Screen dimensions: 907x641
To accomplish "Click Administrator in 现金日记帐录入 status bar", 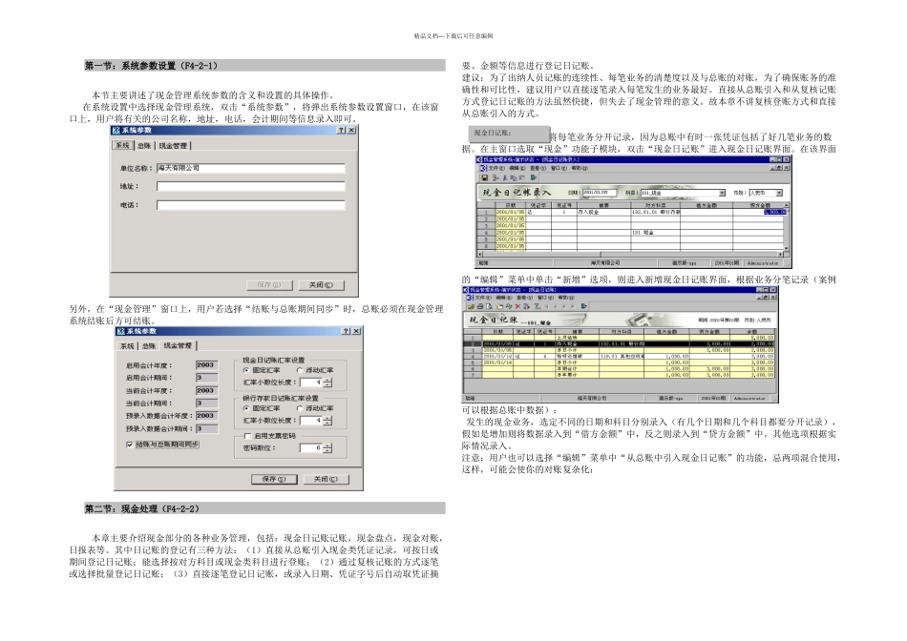I will (764, 263).
